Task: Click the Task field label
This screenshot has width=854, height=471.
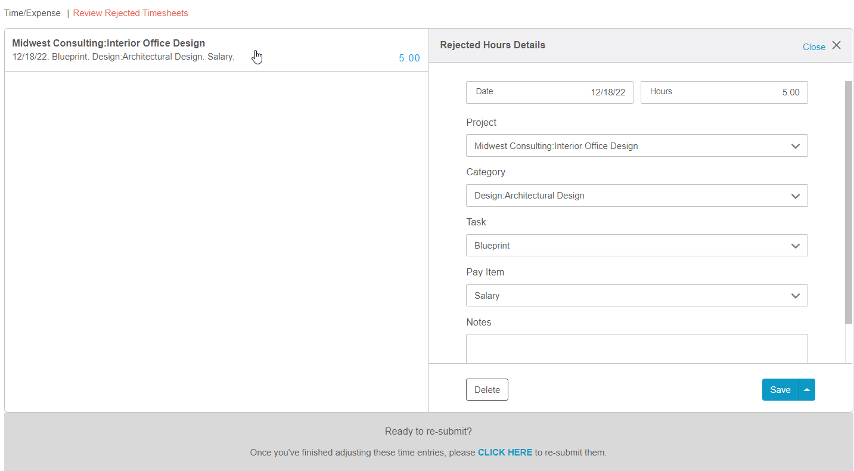Action: (x=476, y=222)
